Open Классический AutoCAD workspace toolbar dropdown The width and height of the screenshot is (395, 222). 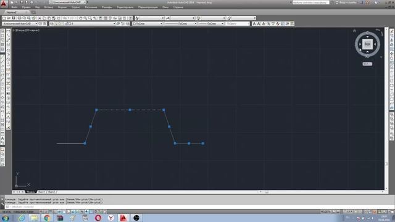click(x=20, y=23)
